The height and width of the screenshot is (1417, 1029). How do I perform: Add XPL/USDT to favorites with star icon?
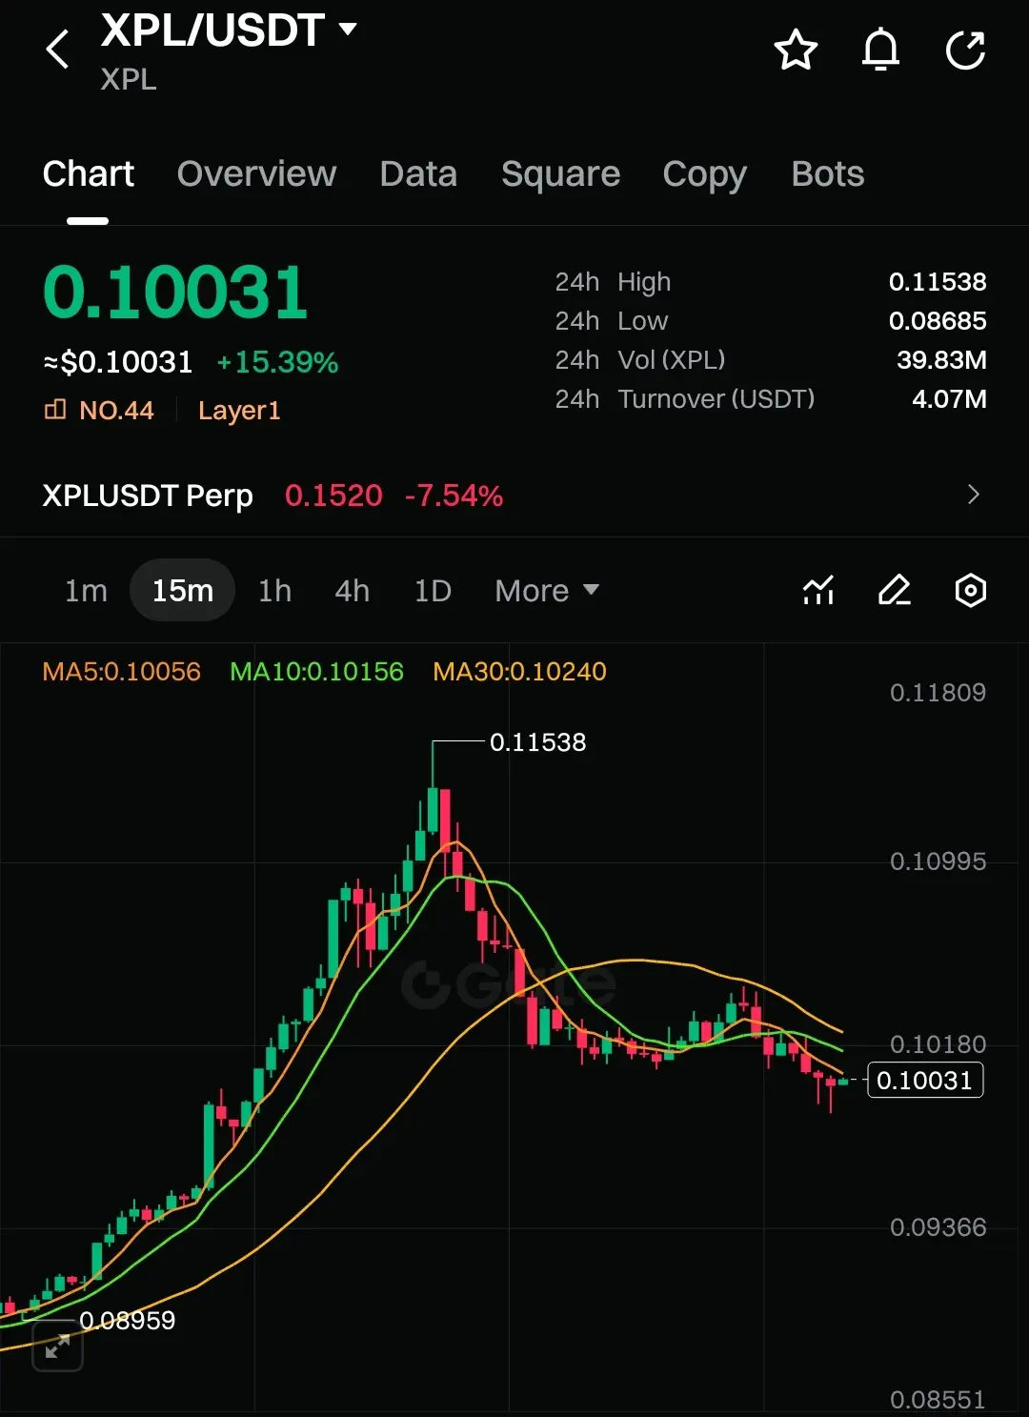(x=796, y=50)
